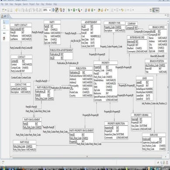Click the Open Perspective icon
The width and height of the screenshot is (170, 170).
(151, 10)
